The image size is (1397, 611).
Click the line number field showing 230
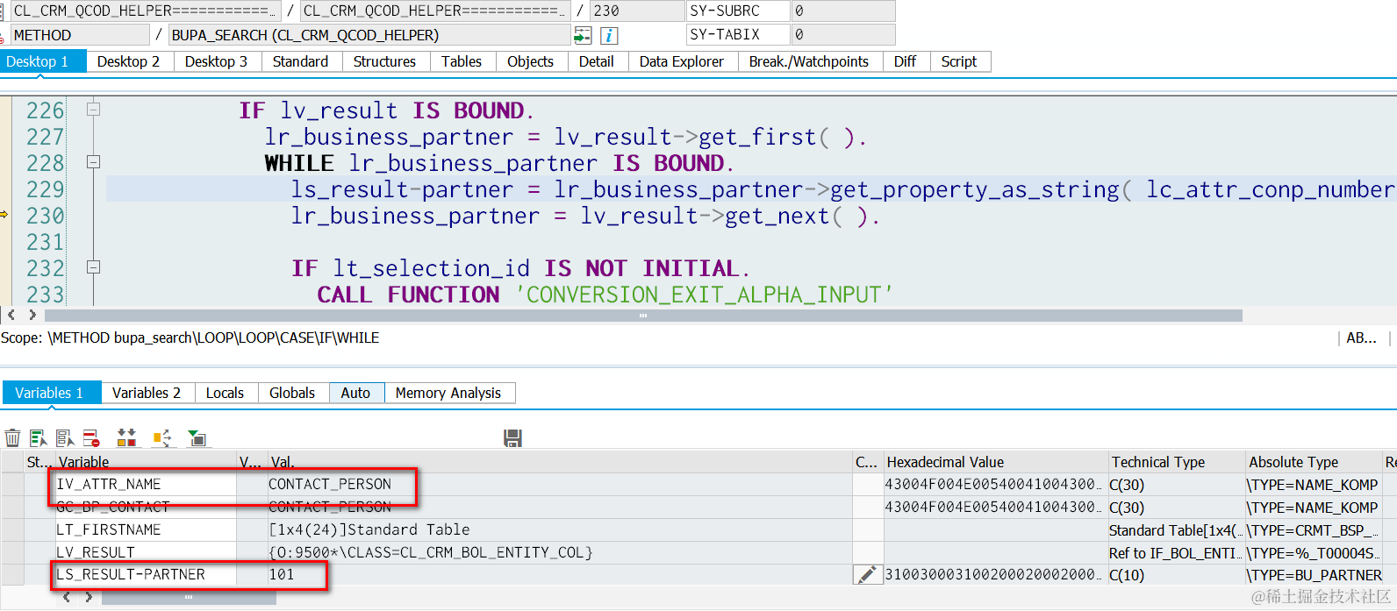(x=636, y=11)
